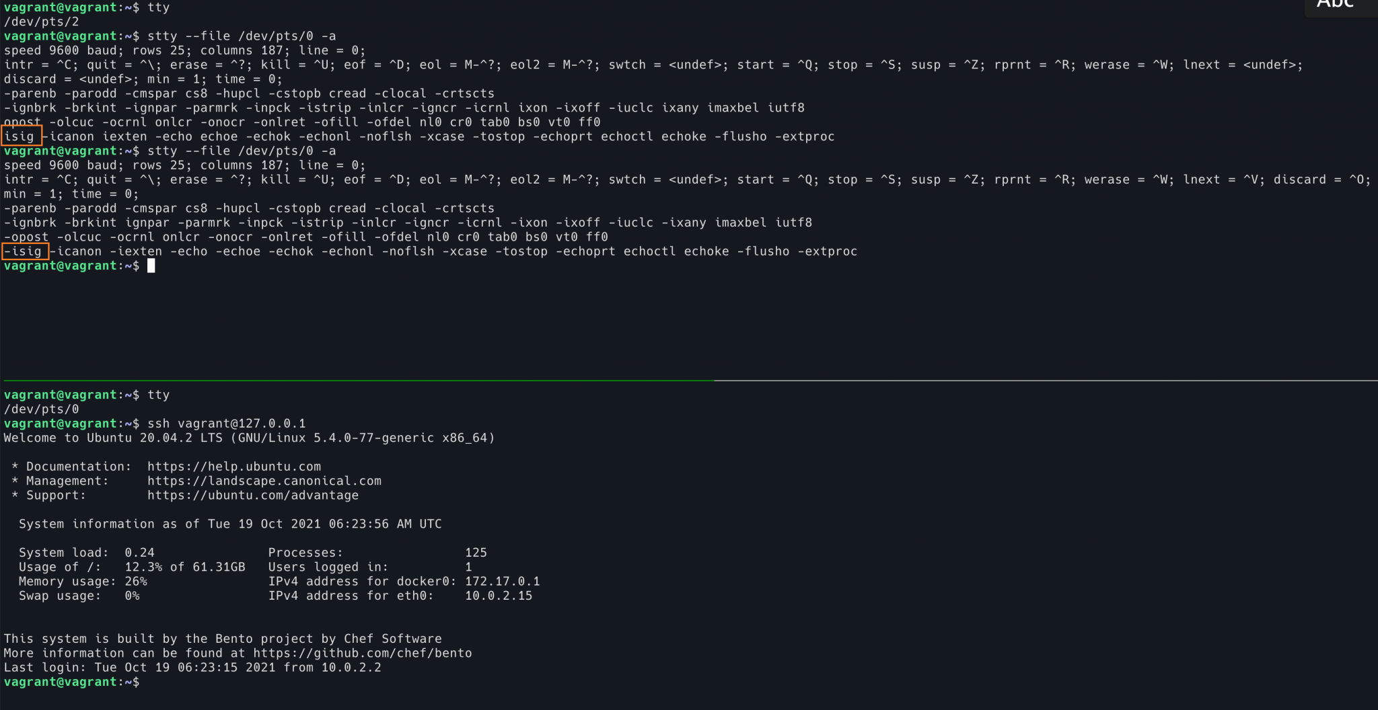The image size is (1378, 710).
Task: Click the Processes count 125
Action: coord(476,553)
